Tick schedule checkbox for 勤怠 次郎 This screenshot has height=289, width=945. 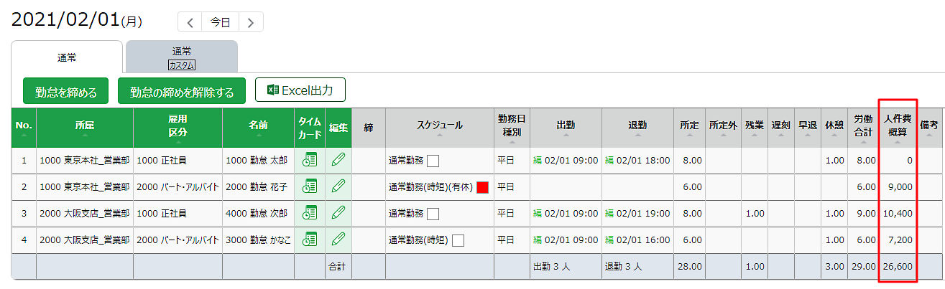coord(433,214)
